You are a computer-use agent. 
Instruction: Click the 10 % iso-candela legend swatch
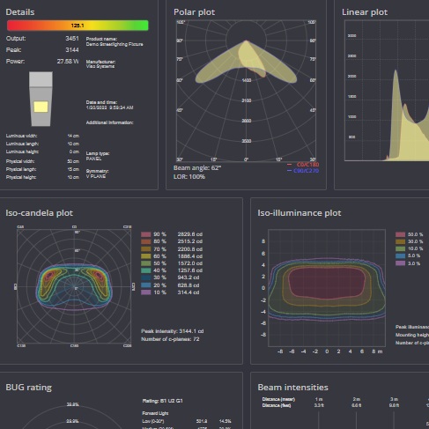pyautogui.click(x=146, y=292)
